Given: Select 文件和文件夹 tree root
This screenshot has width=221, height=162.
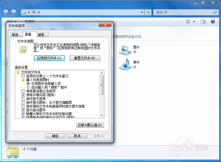Looking at the screenshot, I should coord(31,72).
